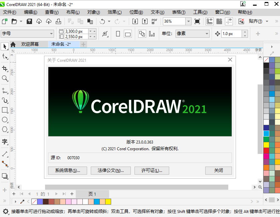This screenshot has width=280, height=217.
Task: Click the horizontal scrollbar
Action: 136,187
